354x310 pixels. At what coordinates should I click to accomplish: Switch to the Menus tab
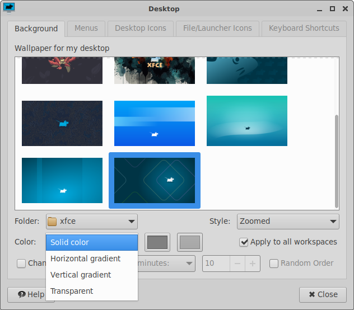86,29
